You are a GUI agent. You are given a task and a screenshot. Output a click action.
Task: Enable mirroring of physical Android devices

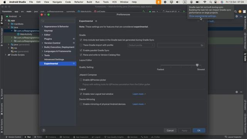click(81, 104)
